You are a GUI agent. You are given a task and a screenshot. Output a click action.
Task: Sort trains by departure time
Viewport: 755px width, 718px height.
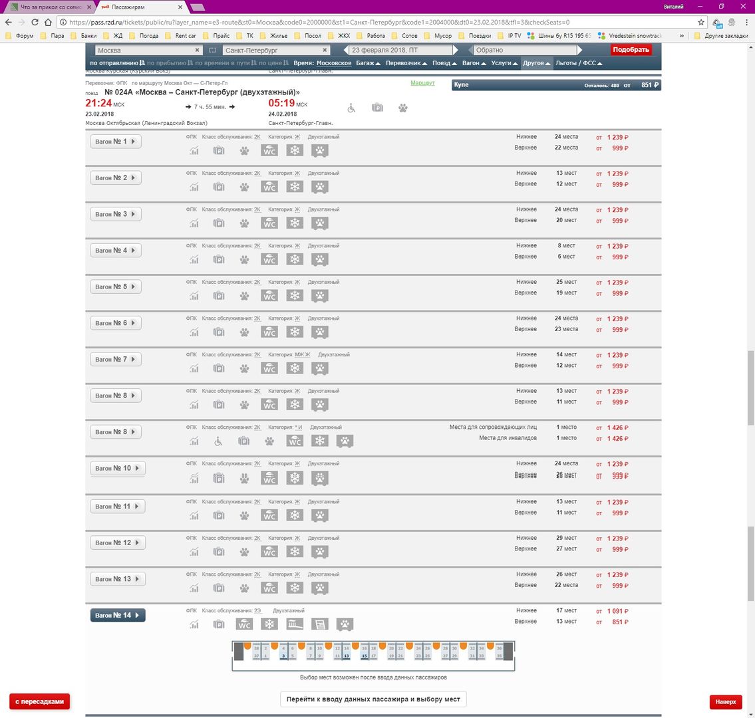tap(114, 63)
